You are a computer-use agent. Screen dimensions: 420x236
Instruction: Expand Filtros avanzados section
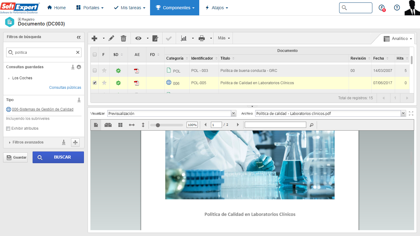28,142
